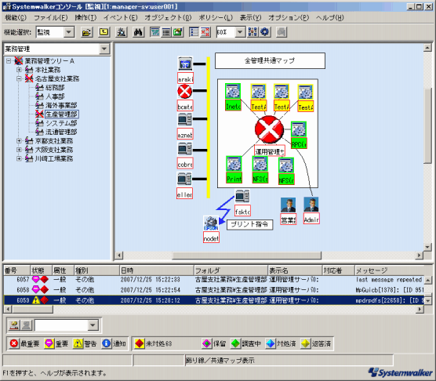Click the event list toolbar icon
436x381 pixels.
(194, 32)
